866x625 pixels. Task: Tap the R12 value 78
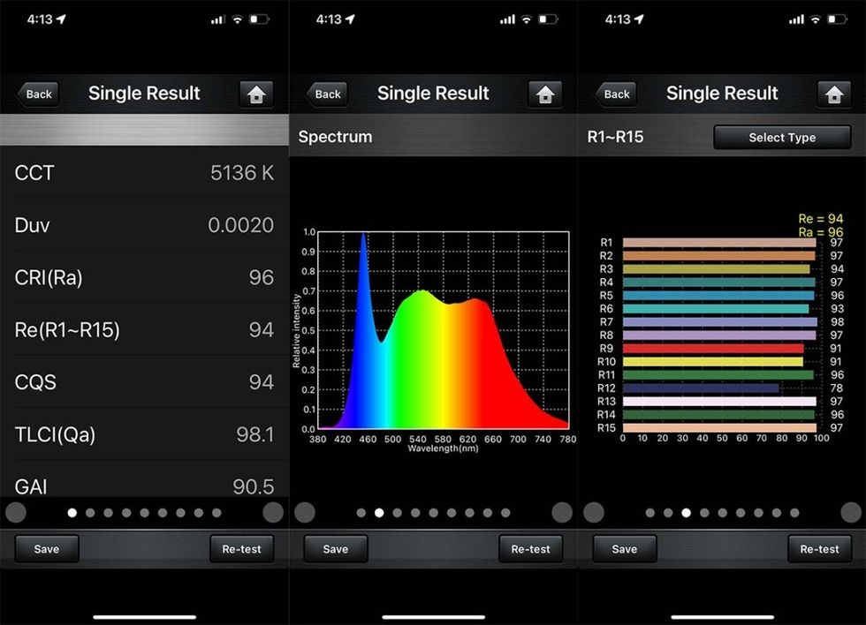(836, 388)
